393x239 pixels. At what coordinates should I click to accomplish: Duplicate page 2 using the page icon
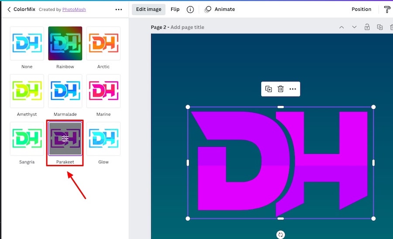(x=380, y=27)
